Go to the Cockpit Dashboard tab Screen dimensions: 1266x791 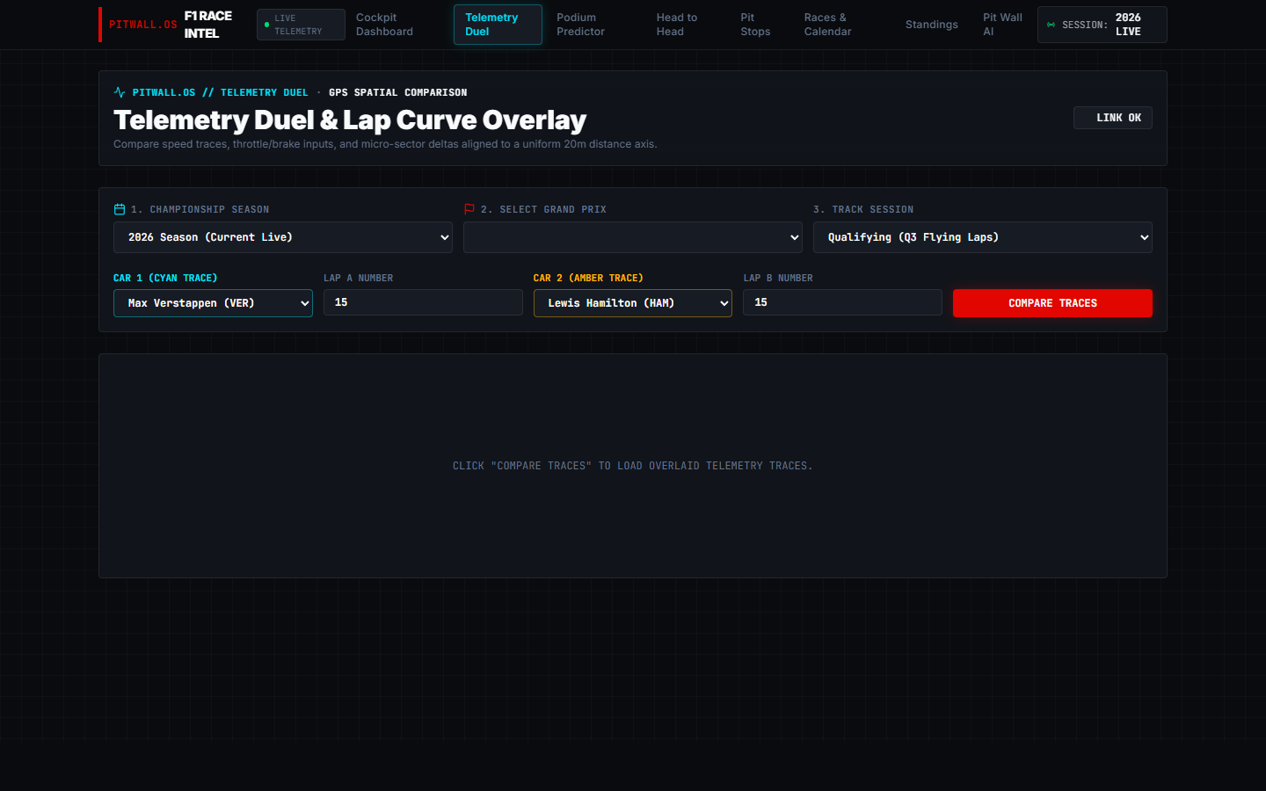(394, 25)
